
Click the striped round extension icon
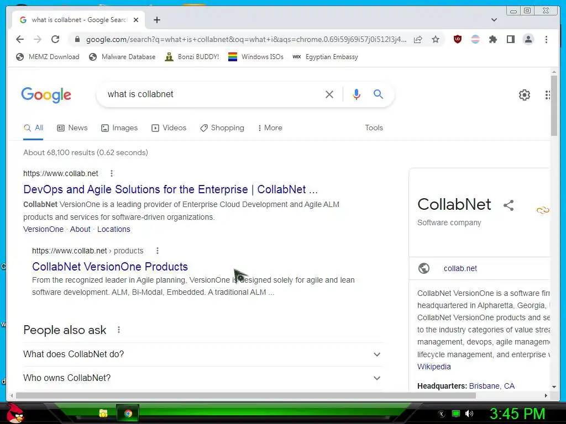(x=475, y=39)
